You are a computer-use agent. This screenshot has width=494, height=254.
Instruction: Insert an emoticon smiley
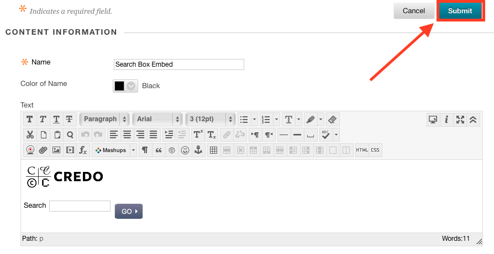[185, 150]
